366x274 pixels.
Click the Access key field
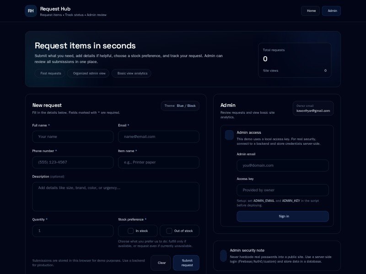283,190
